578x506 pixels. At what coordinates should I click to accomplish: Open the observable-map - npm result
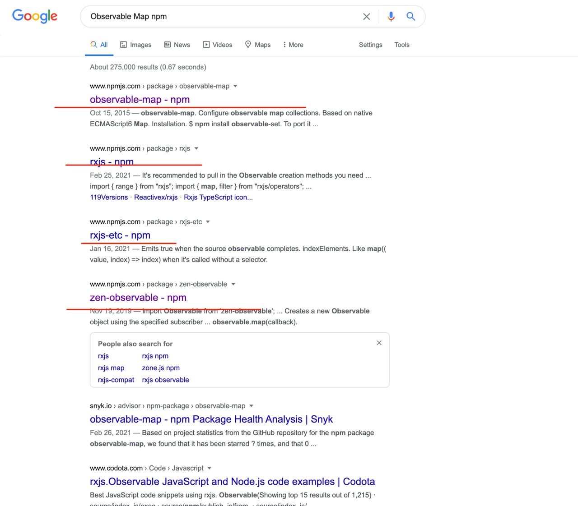pos(140,100)
